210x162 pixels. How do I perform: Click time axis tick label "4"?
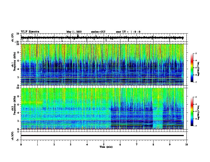(87, 145)
